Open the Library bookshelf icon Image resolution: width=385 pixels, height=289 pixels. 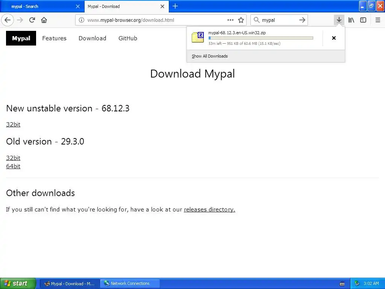[x=351, y=20]
